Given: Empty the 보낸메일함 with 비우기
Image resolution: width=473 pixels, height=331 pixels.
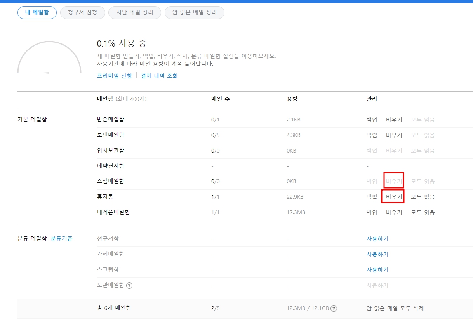Looking at the screenshot, I should [x=393, y=135].
